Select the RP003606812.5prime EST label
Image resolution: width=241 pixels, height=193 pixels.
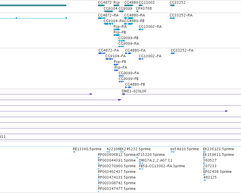(117, 155)
